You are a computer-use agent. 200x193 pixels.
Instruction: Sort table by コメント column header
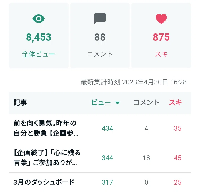[x=146, y=102]
